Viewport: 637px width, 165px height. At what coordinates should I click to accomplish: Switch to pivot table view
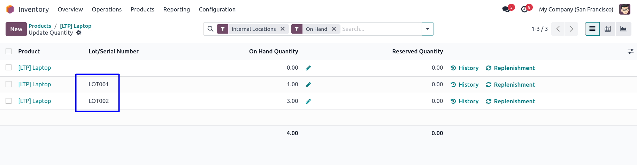pyautogui.click(x=608, y=29)
